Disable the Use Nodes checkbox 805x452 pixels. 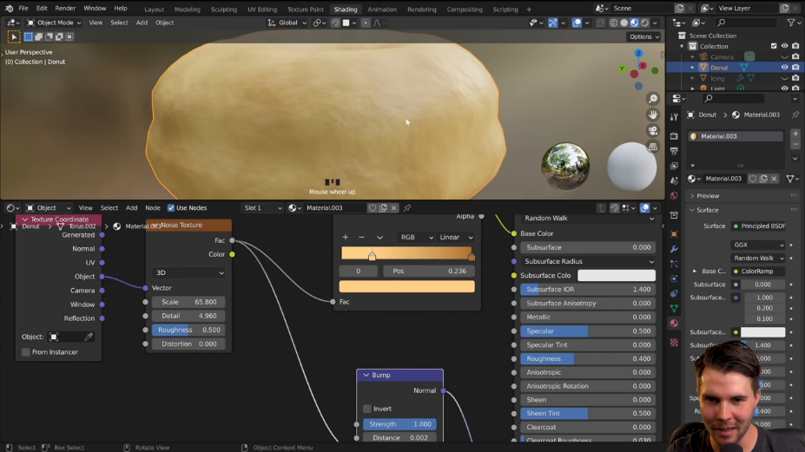(171, 208)
